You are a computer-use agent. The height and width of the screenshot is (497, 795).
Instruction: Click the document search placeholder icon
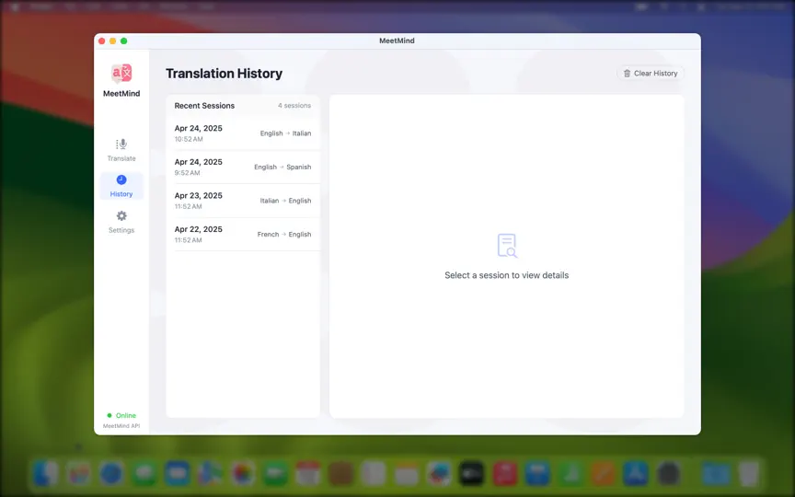tap(507, 246)
